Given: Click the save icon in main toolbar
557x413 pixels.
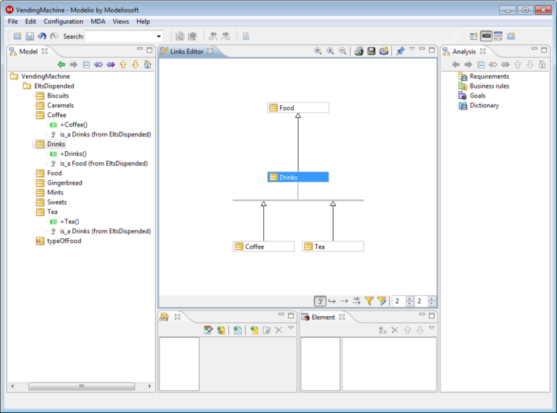Looking at the screenshot, I should [30, 36].
